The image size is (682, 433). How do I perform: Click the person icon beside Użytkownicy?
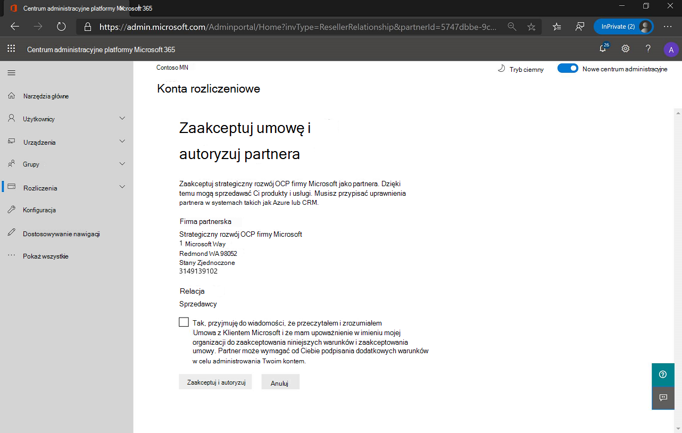(12, 119)
